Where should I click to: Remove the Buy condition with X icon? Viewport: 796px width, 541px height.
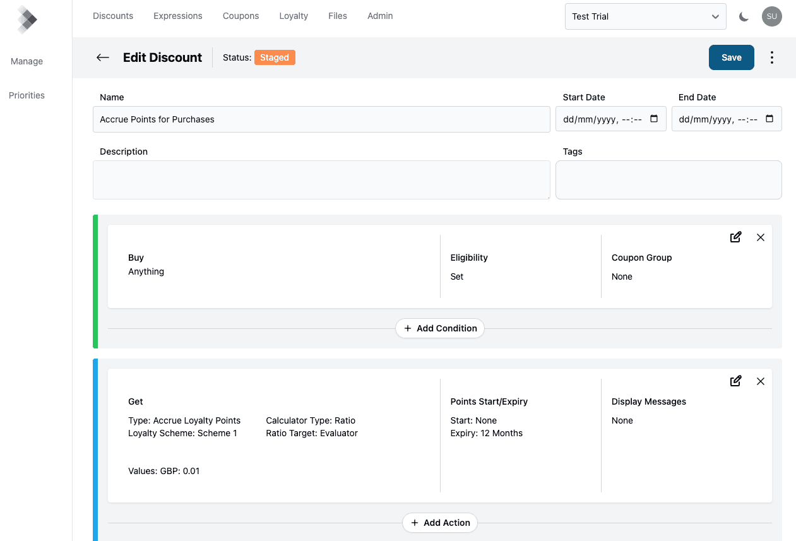click(760, 237)
